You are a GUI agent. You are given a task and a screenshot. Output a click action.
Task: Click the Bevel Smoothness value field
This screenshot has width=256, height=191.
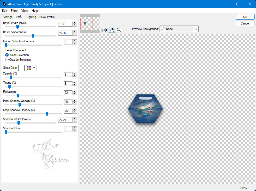tap(65, 33)
